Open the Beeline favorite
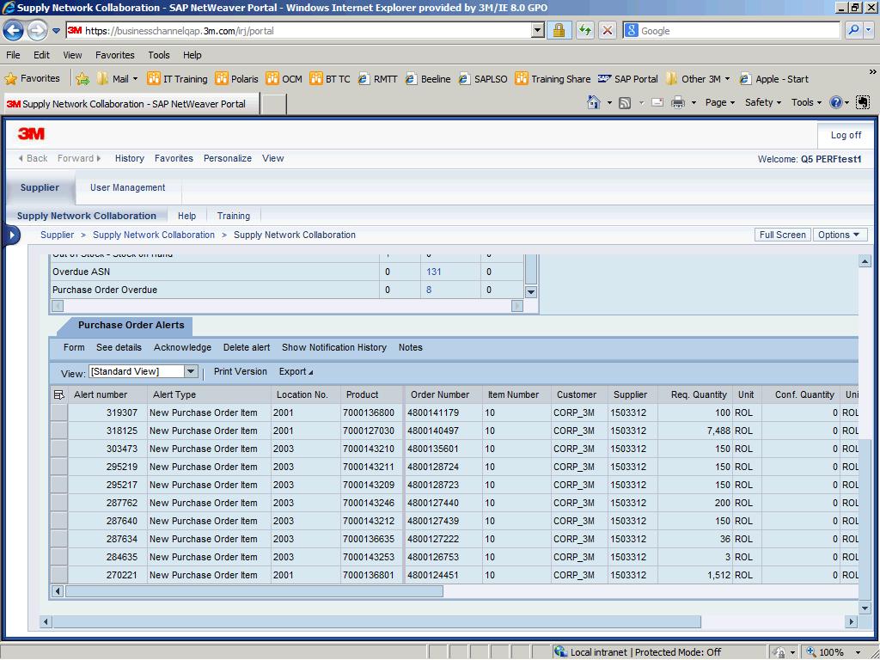 [x=428, y=79]
